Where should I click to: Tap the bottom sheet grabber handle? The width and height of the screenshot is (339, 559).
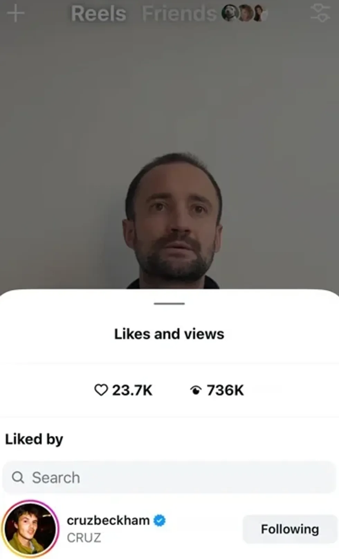click(169, 303)
